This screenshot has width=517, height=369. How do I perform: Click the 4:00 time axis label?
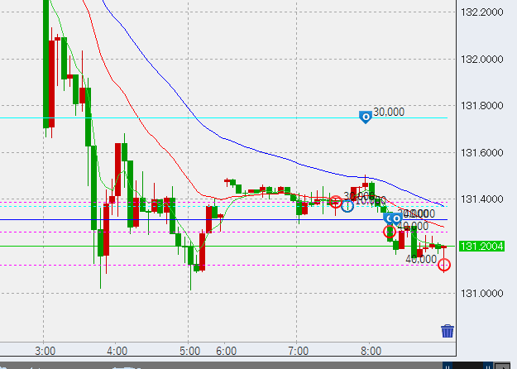(x=117, y=350)
